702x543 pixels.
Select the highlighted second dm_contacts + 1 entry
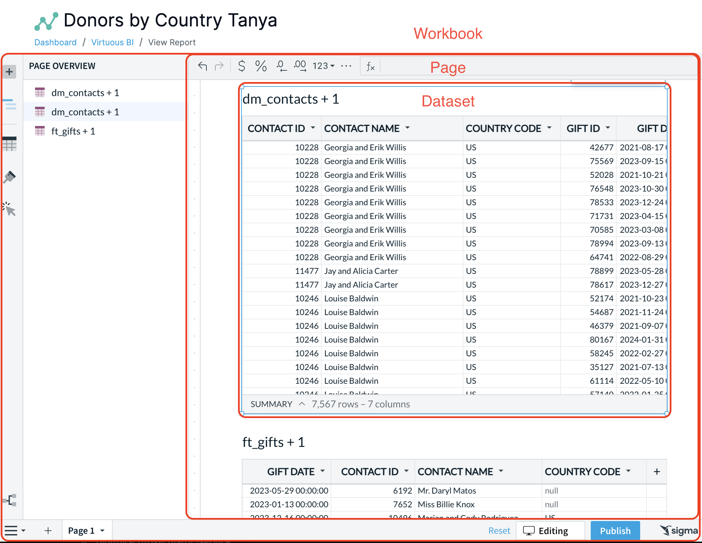click(104, 112)
